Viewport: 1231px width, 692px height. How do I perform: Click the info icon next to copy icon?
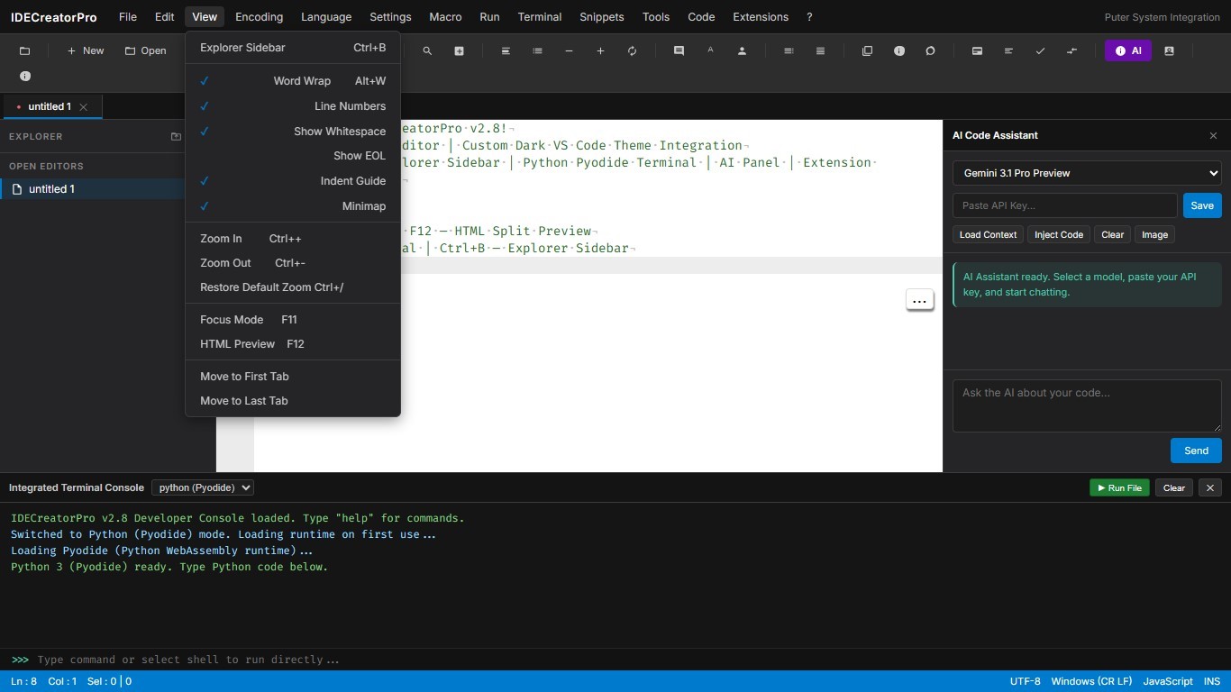point(898,50)
